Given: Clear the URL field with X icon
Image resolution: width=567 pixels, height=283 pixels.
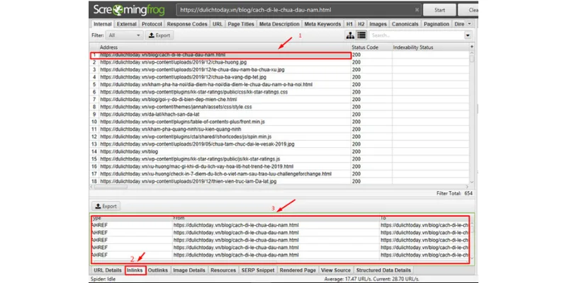Looking at the screenshot, I should [417, 10].
